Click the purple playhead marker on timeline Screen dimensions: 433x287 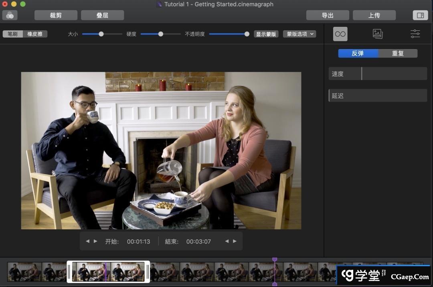coord(275,260)
